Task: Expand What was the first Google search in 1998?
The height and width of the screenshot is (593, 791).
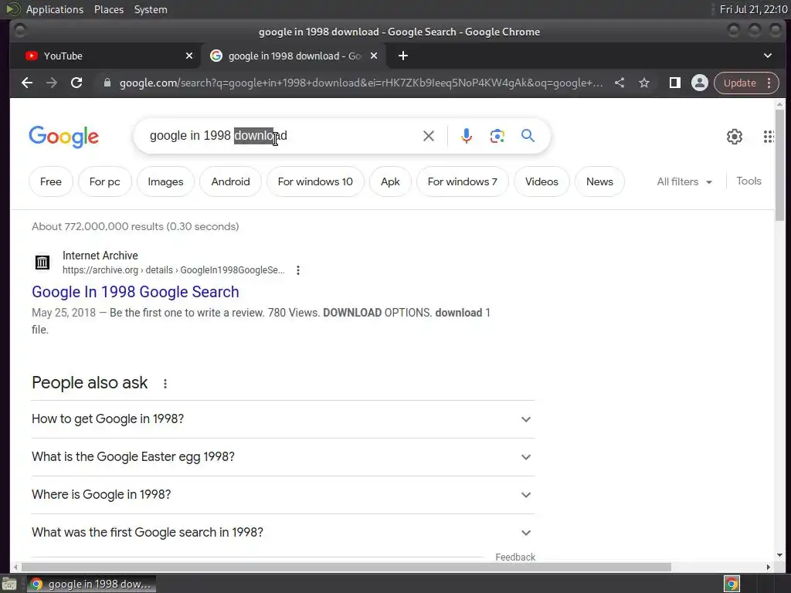Action: point(283,533)
